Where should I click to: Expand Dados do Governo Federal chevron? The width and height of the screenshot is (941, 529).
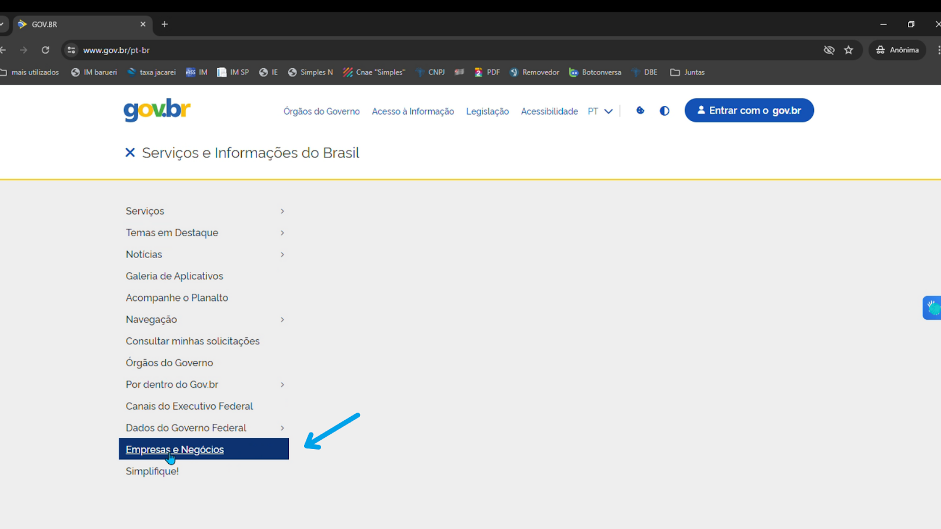tap(282, 428)
